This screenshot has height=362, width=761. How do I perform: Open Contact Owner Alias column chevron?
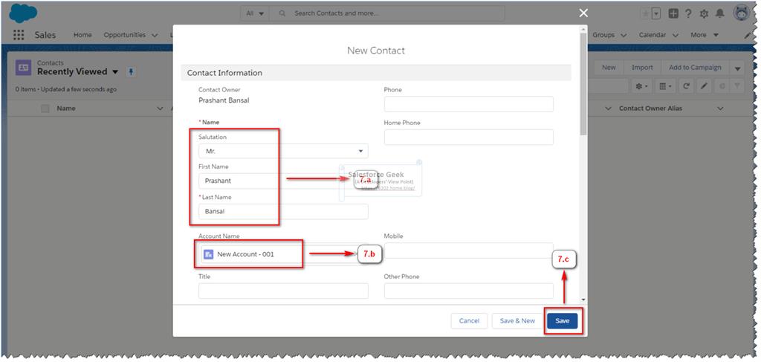click(x=720, y=109)
